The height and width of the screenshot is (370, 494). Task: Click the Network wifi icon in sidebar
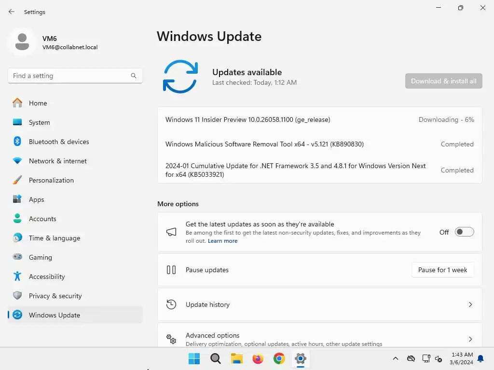[x=17, y=161]
